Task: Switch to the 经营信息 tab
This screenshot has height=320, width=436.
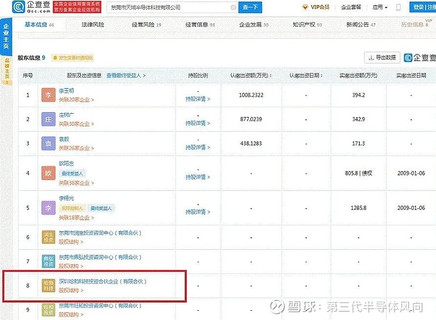Action: (x=200, y=24)
